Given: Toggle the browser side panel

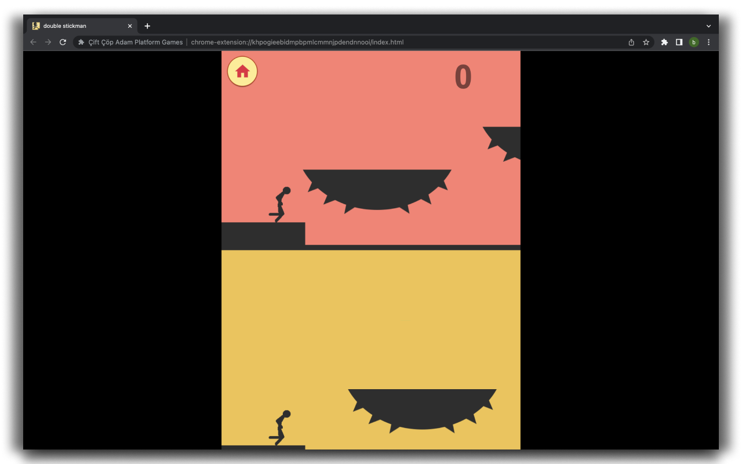Looking at the screenshot, I should point(679,42).
